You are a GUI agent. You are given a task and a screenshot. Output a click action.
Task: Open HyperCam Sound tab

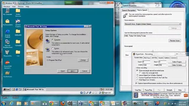click(161, 58)
